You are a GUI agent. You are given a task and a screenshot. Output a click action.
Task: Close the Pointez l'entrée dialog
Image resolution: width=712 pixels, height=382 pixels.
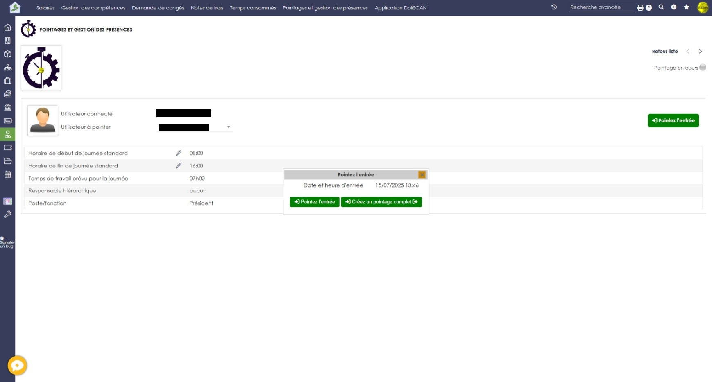422,175
